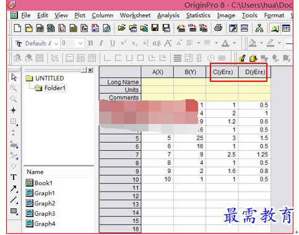Open the fill color dropdown arrow
Image resolution: width=299 pixels, height=235 pixels.
tap(261, 43)
